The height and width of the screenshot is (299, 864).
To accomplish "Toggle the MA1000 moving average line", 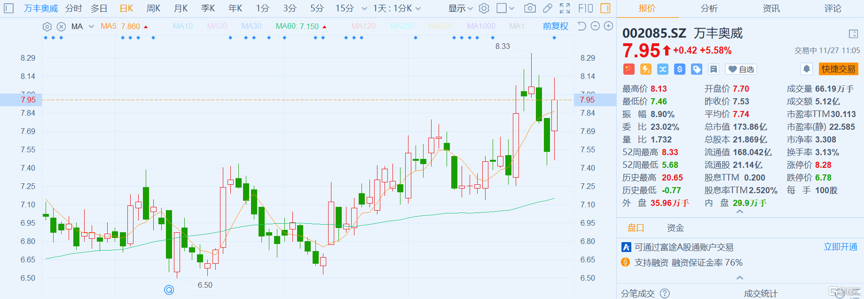I will (x=482, y=26).
